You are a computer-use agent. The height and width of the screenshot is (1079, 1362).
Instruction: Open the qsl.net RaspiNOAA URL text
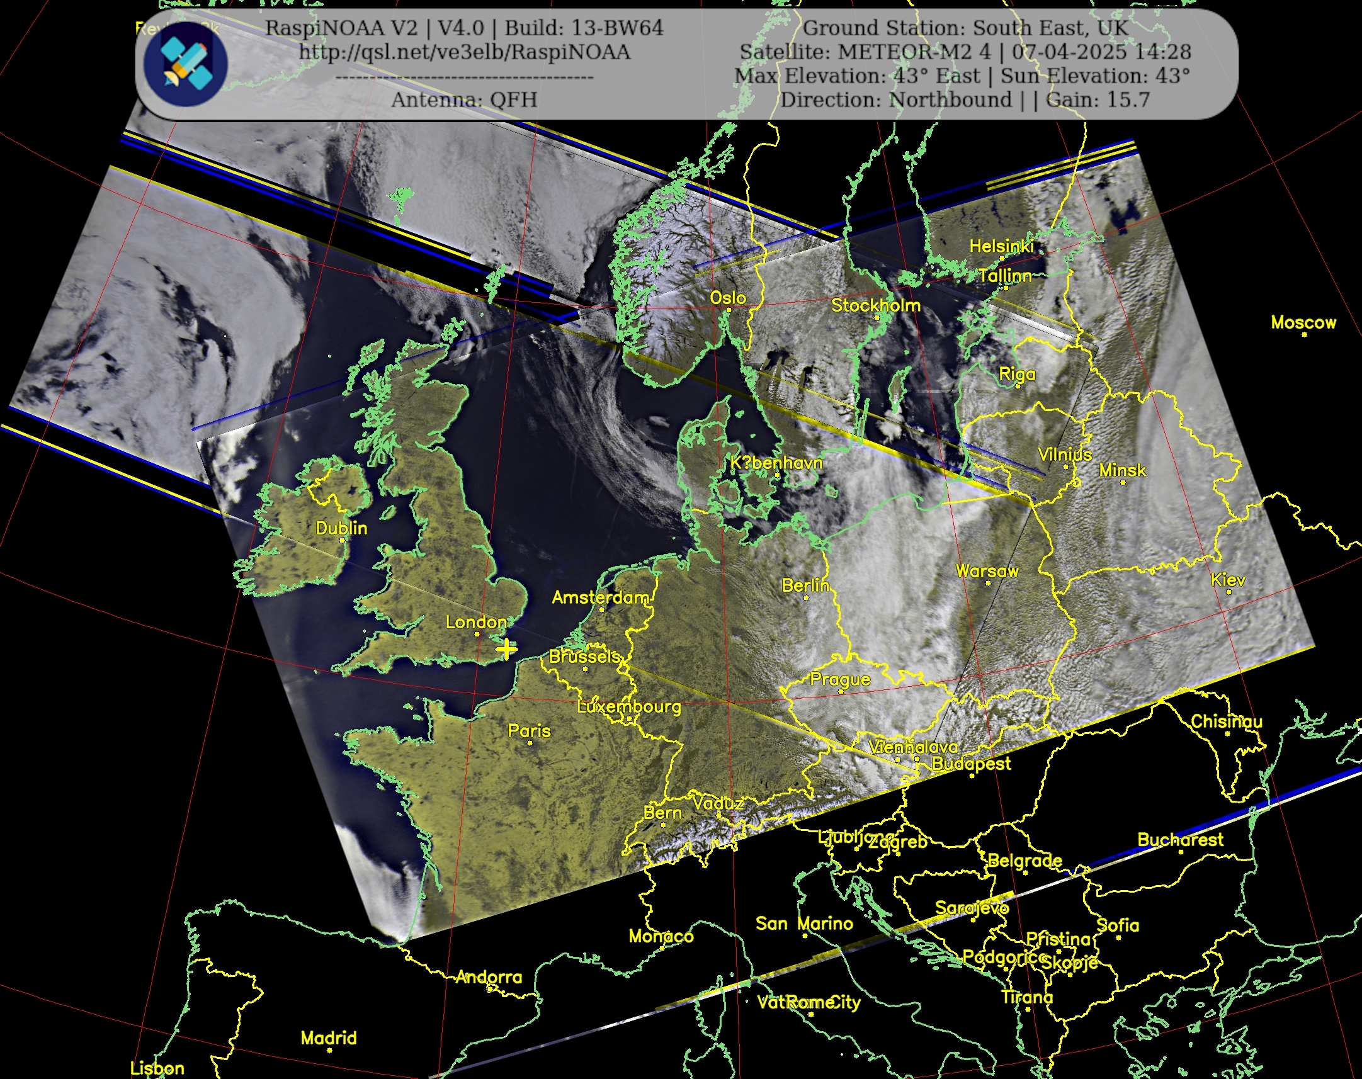464,52
